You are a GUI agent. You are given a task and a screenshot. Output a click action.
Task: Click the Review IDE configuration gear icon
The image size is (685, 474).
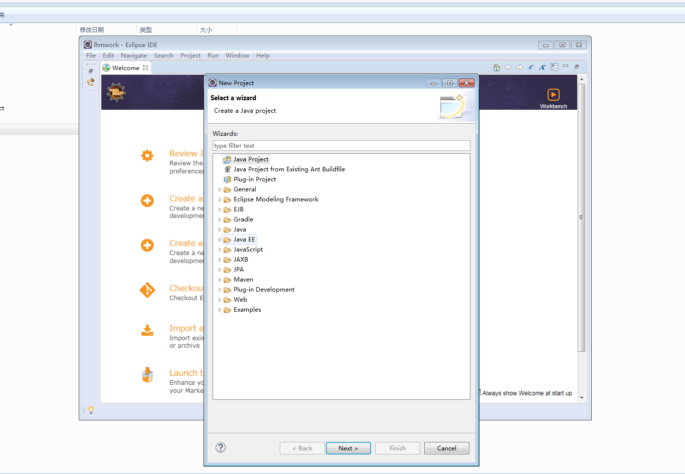147,155
